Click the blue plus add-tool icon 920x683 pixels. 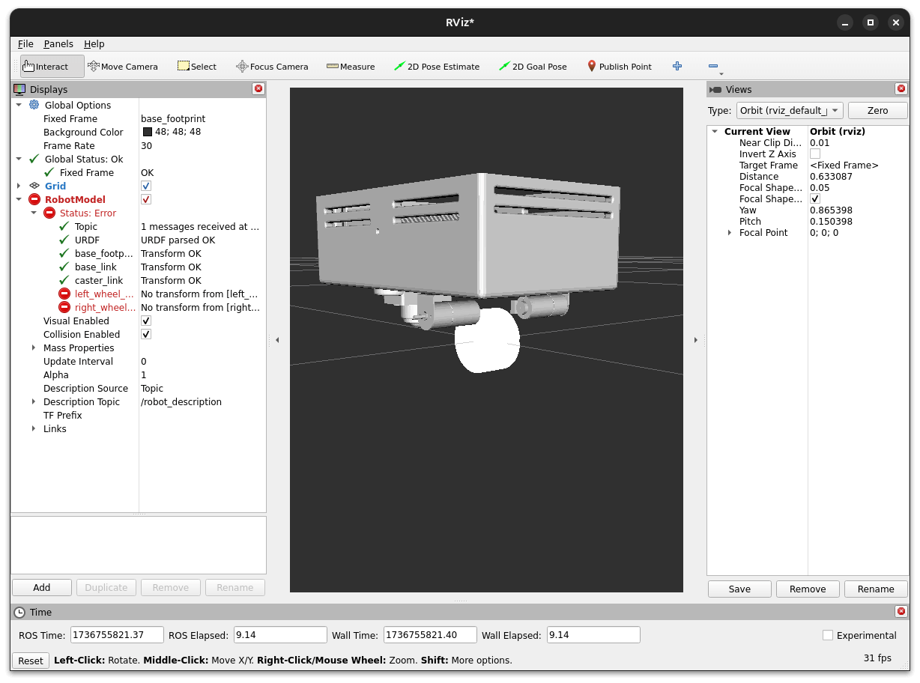[x=677, y=66]
